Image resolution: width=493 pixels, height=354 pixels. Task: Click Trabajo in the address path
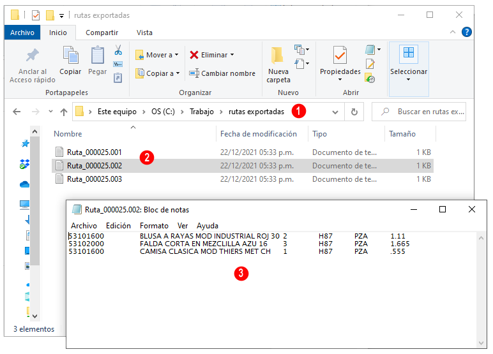click(202, 112)
